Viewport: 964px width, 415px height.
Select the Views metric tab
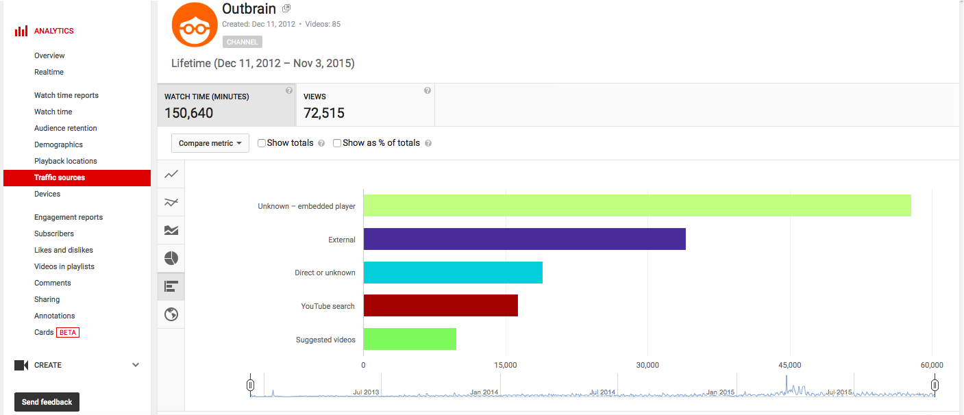[x=366, y=105]
